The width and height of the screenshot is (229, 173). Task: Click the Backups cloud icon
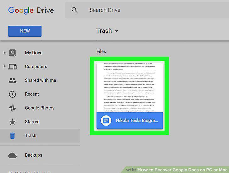(x=12, y=155)
